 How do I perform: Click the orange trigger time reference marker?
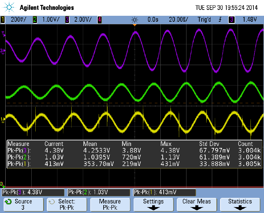click(x=134, y=25)
